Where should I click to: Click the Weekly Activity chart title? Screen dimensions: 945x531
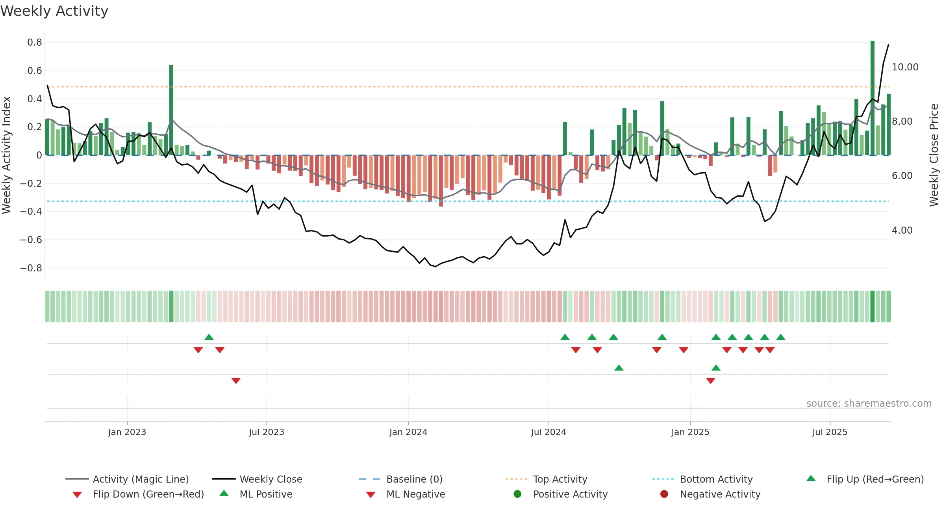point(54,11)
